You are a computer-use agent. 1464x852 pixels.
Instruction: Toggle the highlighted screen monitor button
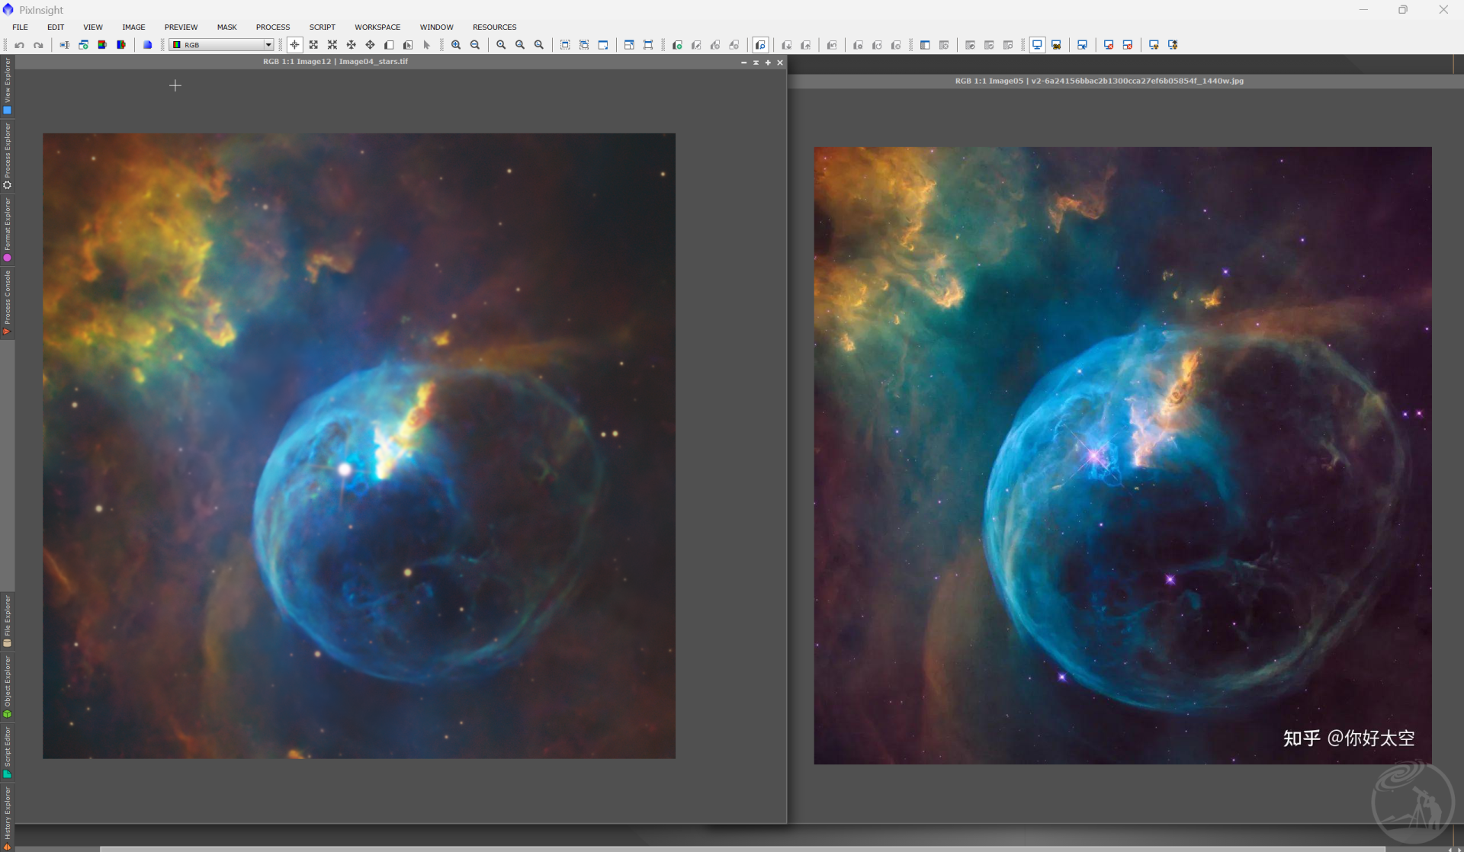click(x=1037, y=45)
